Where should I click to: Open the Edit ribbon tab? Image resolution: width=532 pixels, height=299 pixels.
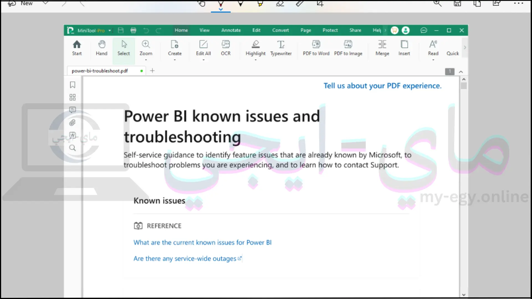coord(256,30)
